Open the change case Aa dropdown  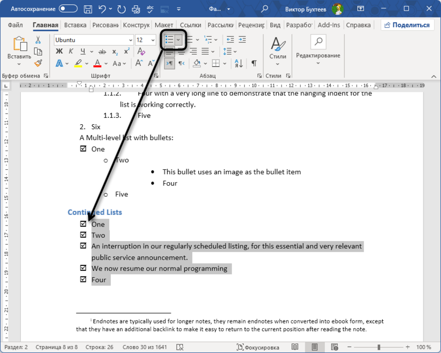pos(119,63)
